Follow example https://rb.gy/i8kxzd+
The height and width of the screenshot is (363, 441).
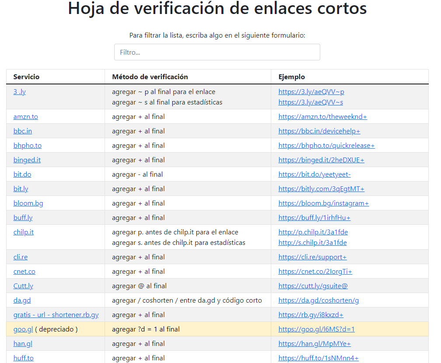(311, 314)
